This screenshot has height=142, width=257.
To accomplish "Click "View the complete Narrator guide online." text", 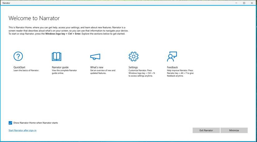I will pos(64,72).
